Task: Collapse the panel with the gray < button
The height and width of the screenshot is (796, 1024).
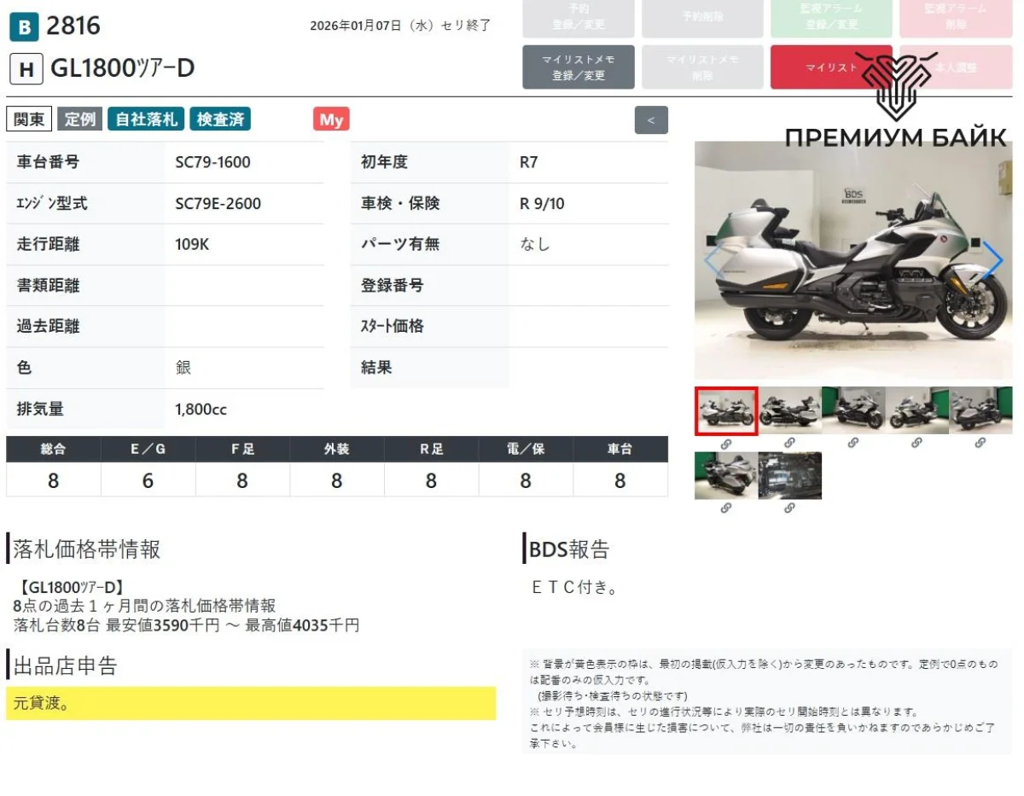Action: point(651,120)
